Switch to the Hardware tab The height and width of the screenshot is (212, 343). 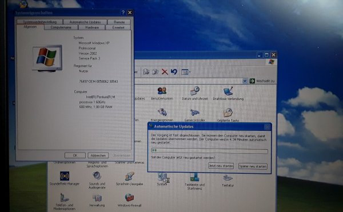tap(92, 27)
